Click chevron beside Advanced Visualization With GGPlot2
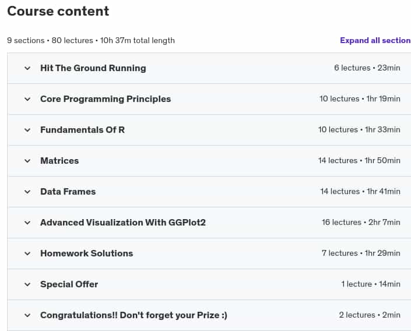This screenshot has width=411, height=331. [27, 223]
